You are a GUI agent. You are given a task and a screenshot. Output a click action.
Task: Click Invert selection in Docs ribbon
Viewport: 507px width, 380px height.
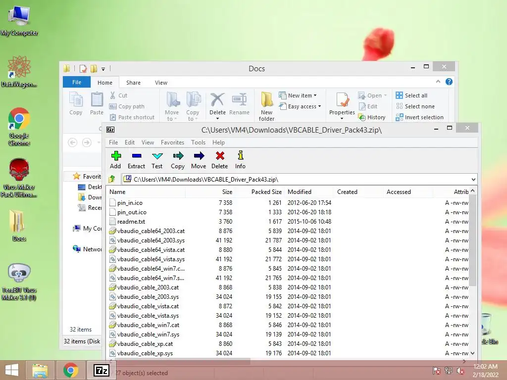point(420,117)
